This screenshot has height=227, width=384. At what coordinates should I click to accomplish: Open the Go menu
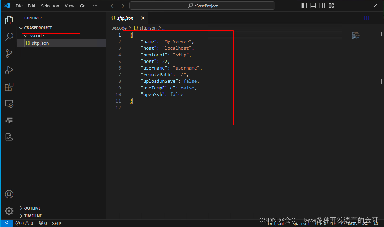click(x=82, y=6)
